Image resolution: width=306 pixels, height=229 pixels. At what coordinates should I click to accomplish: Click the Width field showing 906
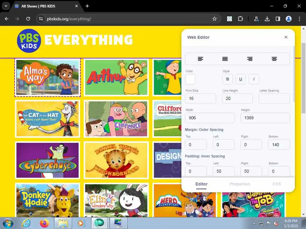210,118
